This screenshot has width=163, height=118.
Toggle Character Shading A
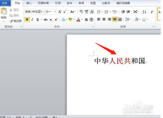coord(86,20)
